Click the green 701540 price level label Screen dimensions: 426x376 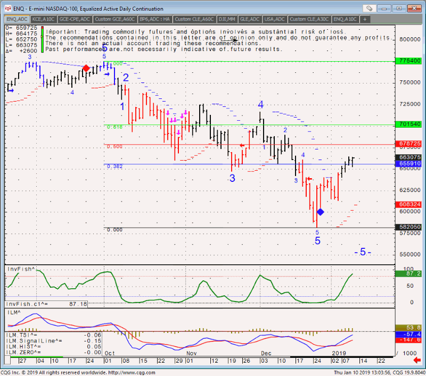(411, 125)
